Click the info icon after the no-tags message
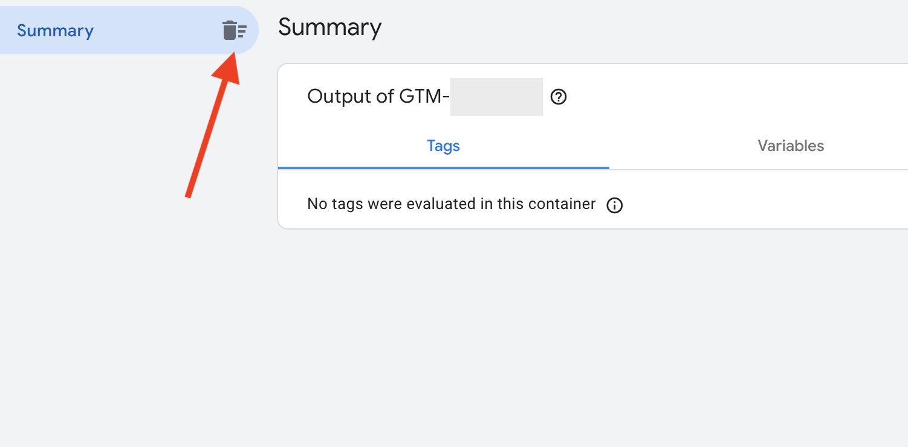Viewport: 908px width, 447px height. tap(614, 205)
